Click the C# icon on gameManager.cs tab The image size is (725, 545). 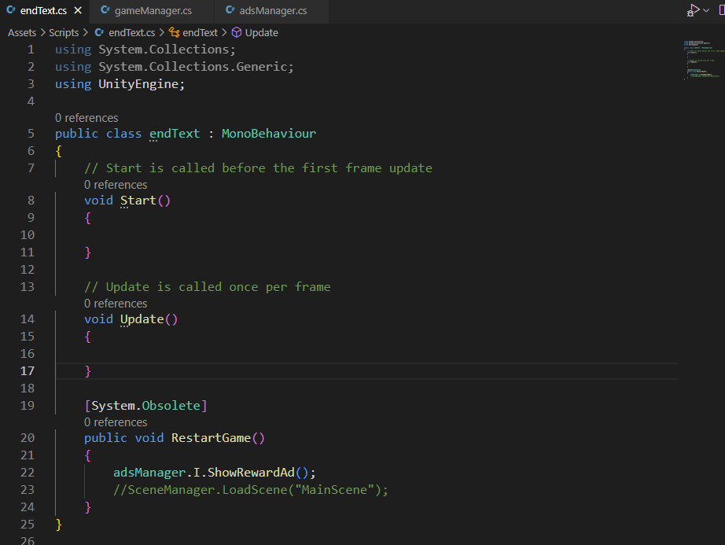(105, 9)
